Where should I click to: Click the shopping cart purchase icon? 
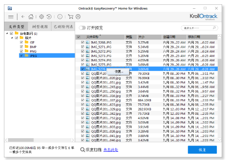tap(71, 17)
